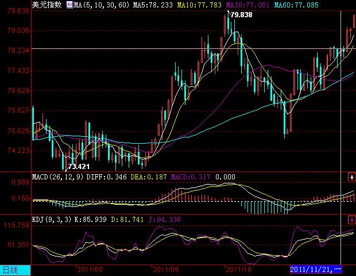This screenshot has width=356, height=276.
Task: Click the K:85.939 value
Action: (91, 220)
